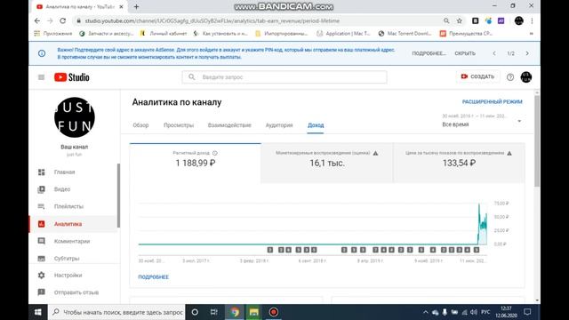The width and height of the screenshot is (569, 320).
Task: Select the monetized playbacks 16,1 тыс. card
Action: (327, 163)
